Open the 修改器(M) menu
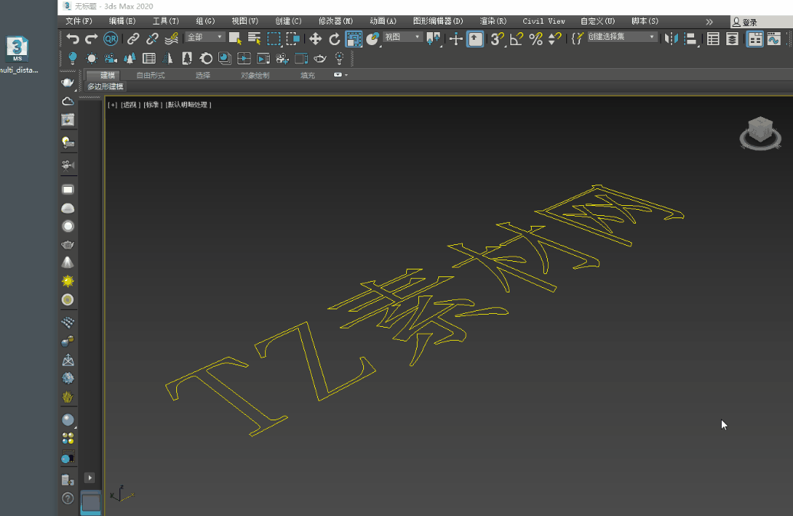 pos(336,21)
